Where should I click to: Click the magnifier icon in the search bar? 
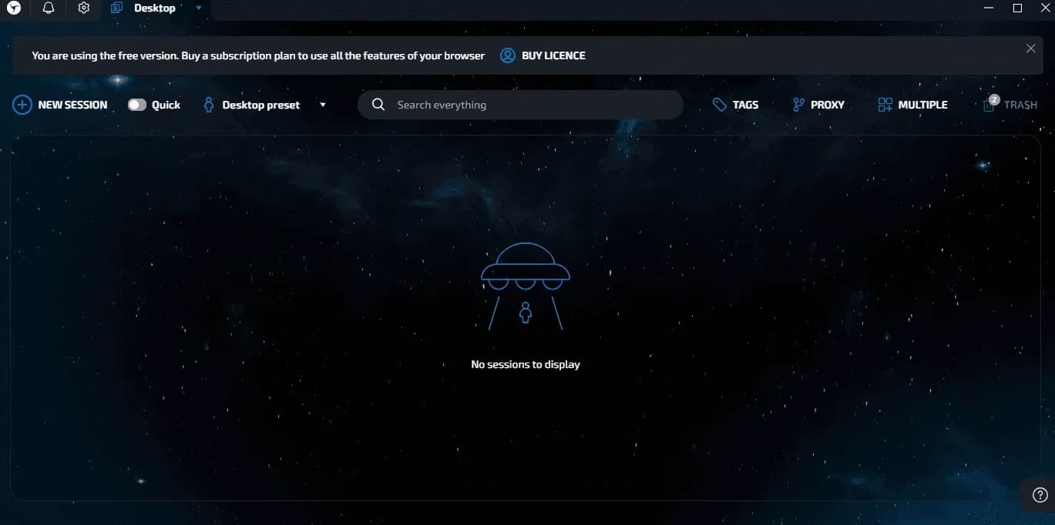tap(378, 104)
